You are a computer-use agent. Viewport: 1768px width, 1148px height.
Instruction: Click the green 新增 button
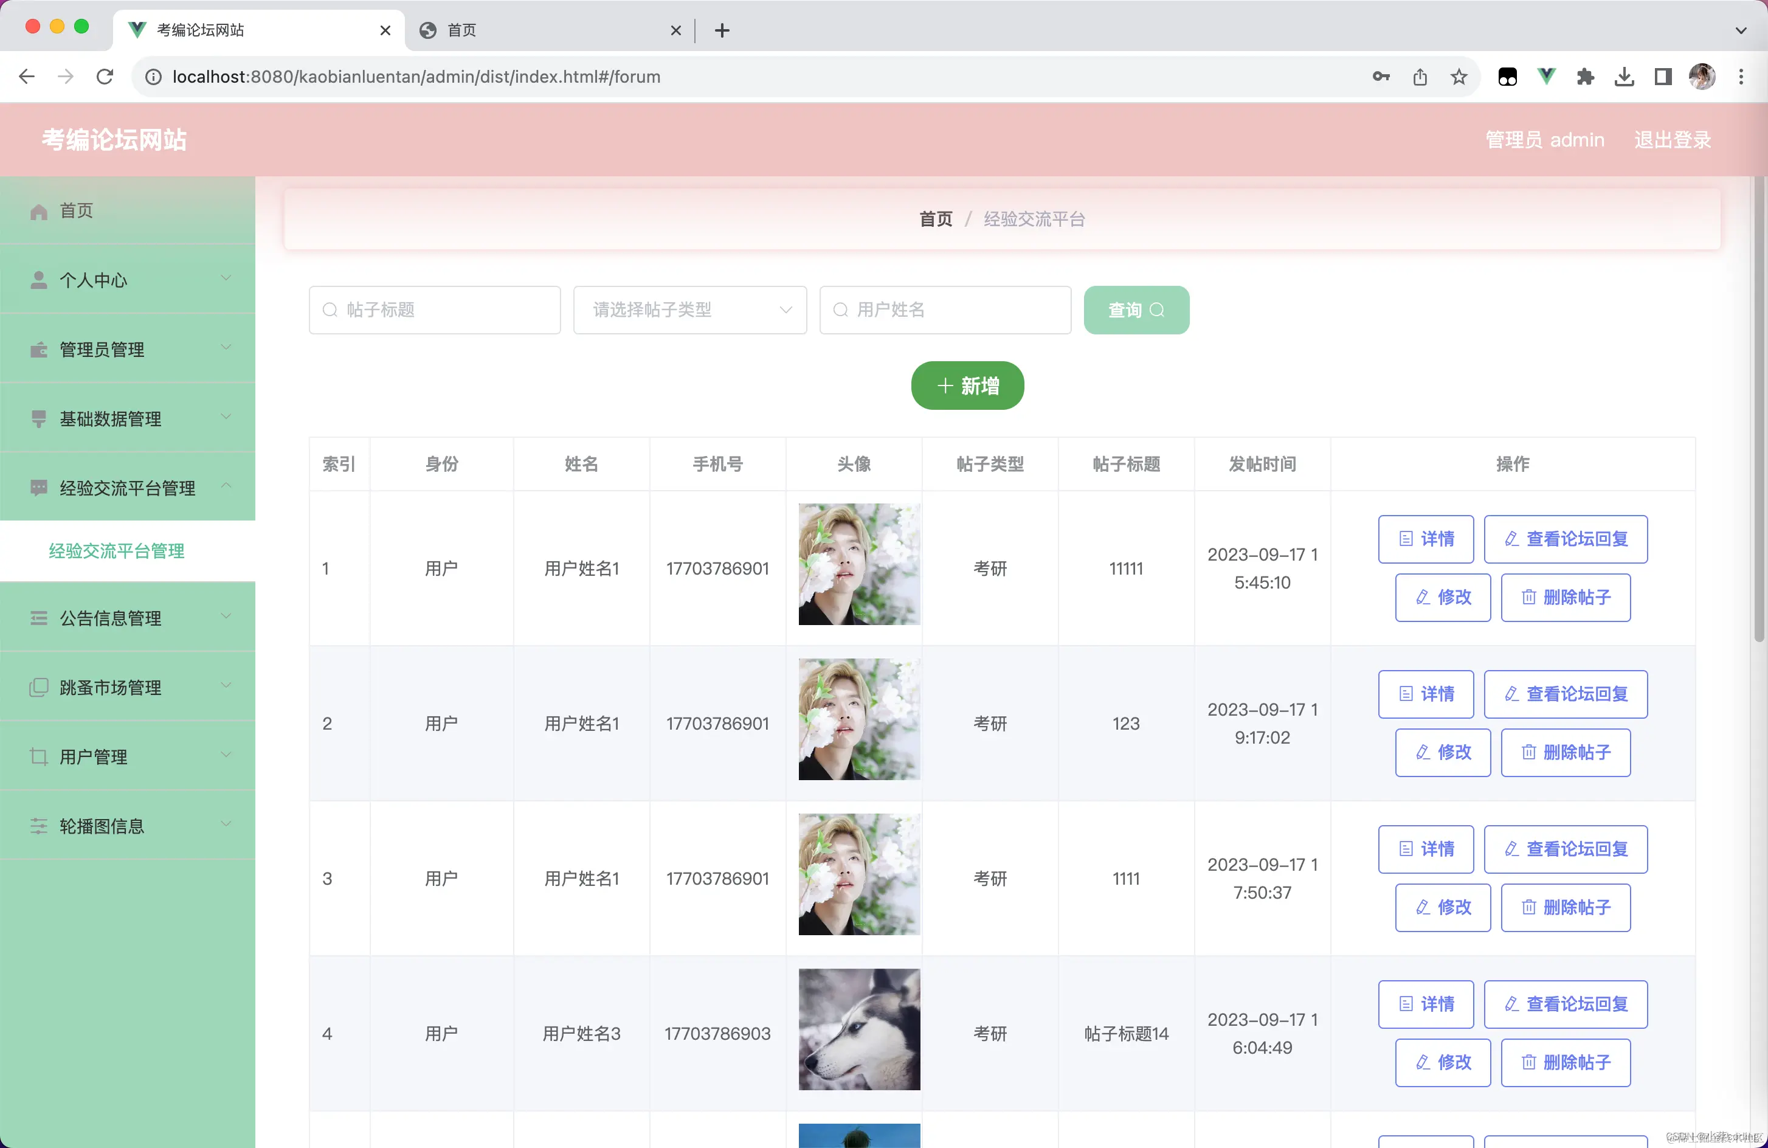tap(967, 386)
